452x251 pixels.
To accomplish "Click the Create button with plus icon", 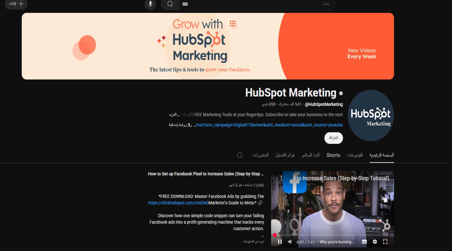I will (x=16, y=4).
